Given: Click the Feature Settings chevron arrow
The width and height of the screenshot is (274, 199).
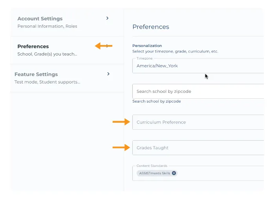Looking at the screenshot, I should [108, 74].
